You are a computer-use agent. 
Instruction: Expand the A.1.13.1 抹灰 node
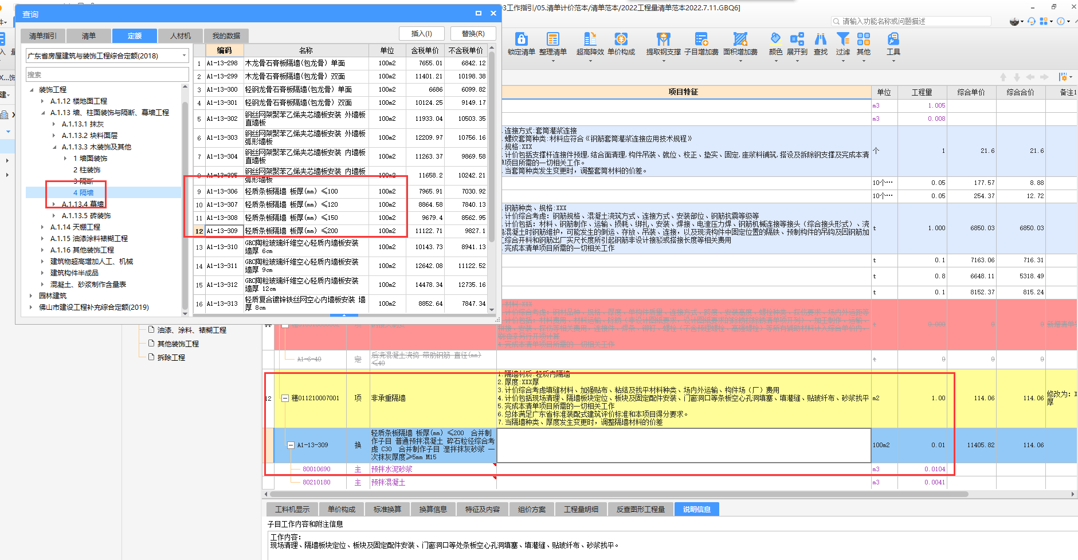click(54, 124)
